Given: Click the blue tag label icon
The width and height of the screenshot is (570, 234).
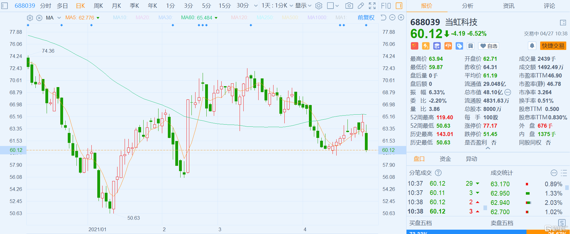Looking at the screenshot, I should (459, 46).
